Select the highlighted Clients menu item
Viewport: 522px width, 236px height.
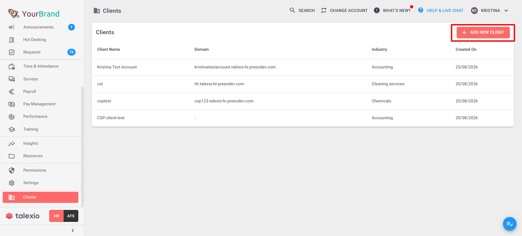41,197
